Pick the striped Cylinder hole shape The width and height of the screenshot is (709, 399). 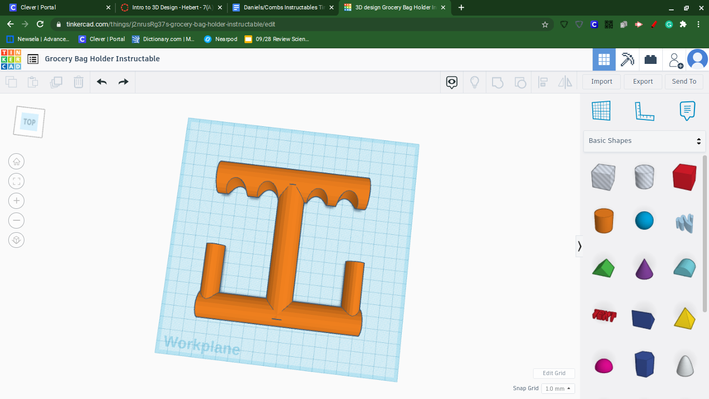644,177
